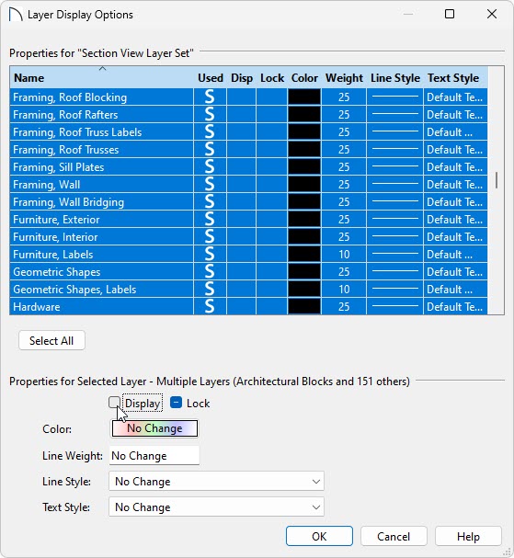Click the Used 'S' icon for Framing, Roof Blocking
Viewport: 514px width, 558px height.
pos(210,97)
